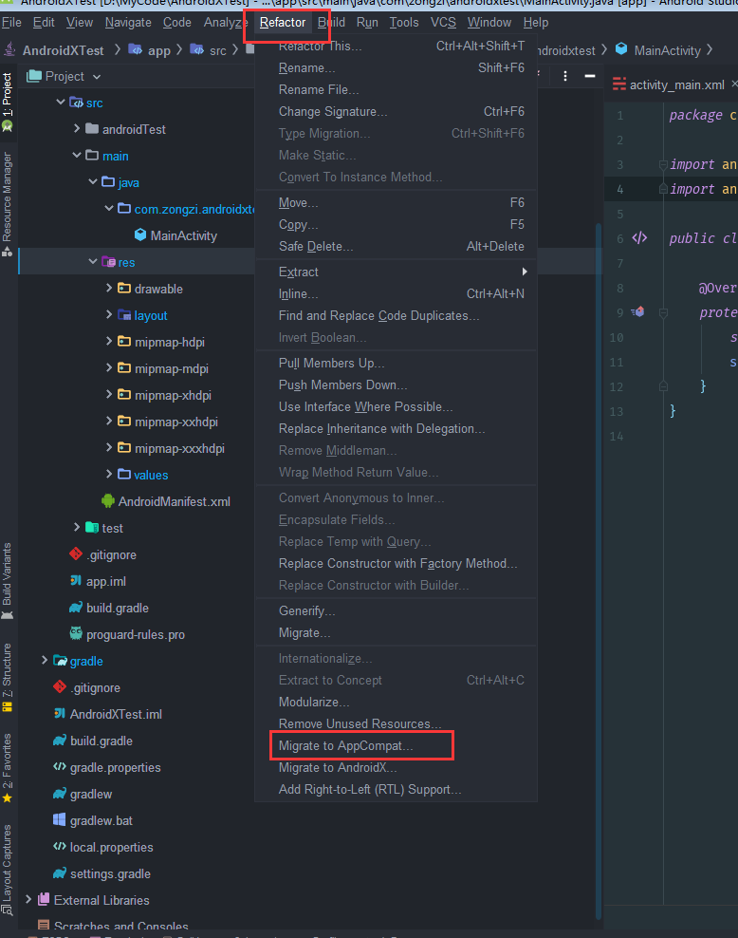Expand the layout folder chevron
Screen dimensions: 738x938
(x=109, y=314)
